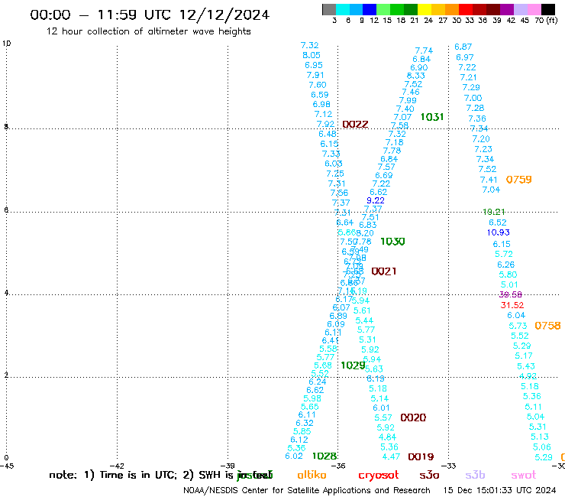
Task: Click the red wave height value '31.52'
Action: [512, 305]
